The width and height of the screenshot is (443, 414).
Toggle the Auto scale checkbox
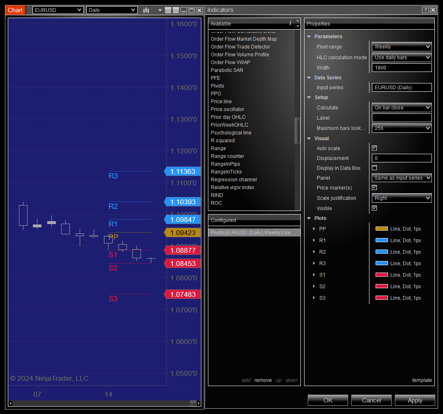[374, 148]
